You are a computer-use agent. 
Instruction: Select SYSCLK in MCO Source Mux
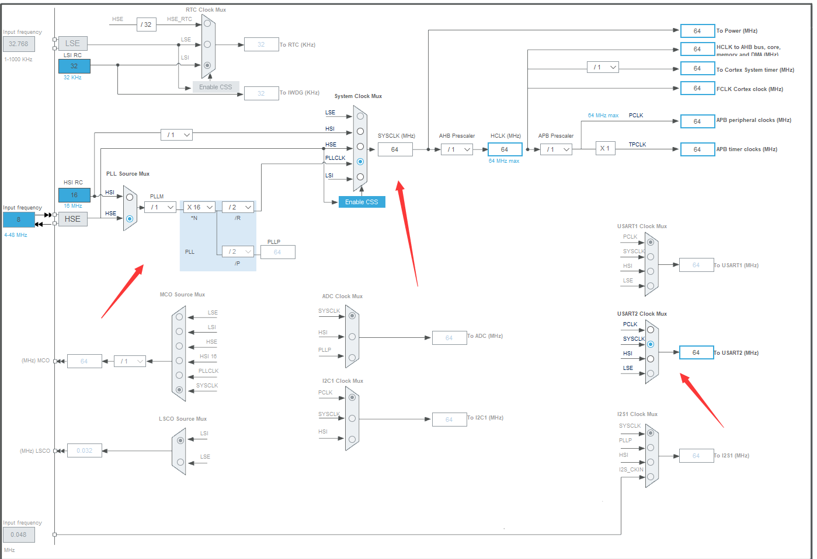179,390
